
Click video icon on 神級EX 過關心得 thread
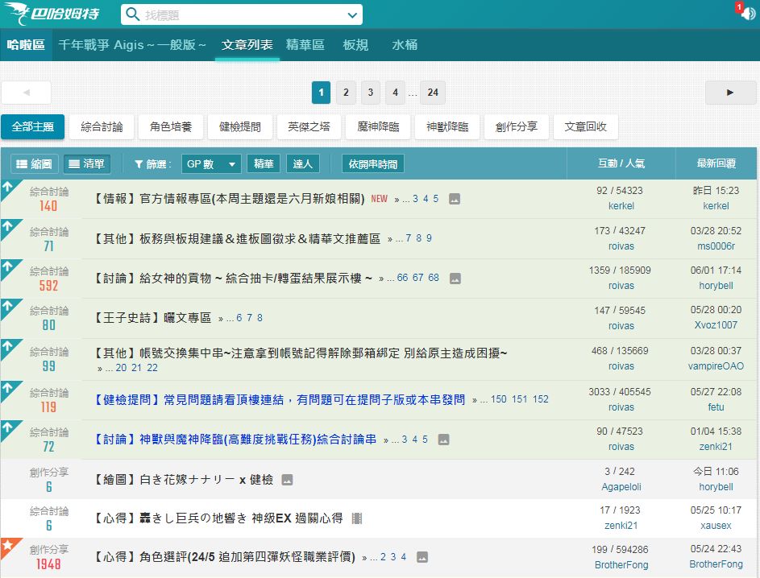point(358,518)
